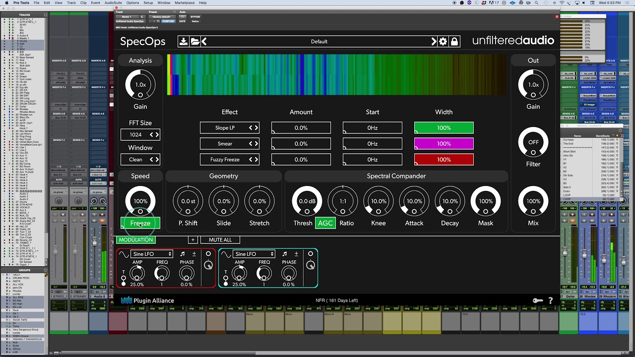This screenshot has width=635, height=357.
Task: Open red modulator Sine LFO type dropdown
Action: coord(152,254)
